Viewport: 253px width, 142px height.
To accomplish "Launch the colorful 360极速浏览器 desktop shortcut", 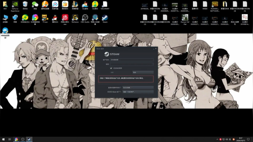I will click(35, 20).
